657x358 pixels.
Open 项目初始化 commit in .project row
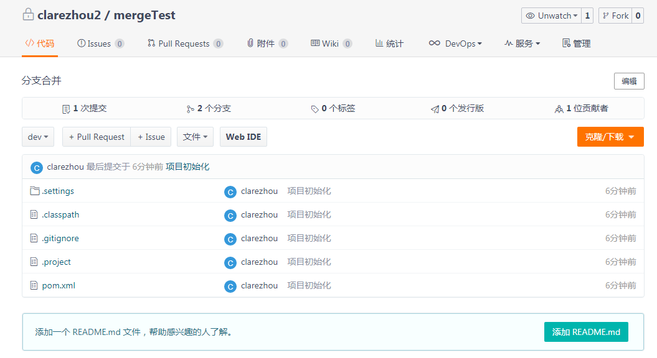[310, 262]
